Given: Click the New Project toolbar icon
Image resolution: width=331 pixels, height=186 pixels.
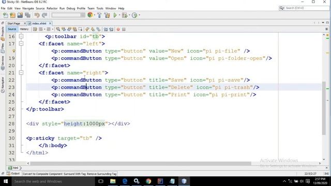Looking at the screenshot, I should coord(12,15).
